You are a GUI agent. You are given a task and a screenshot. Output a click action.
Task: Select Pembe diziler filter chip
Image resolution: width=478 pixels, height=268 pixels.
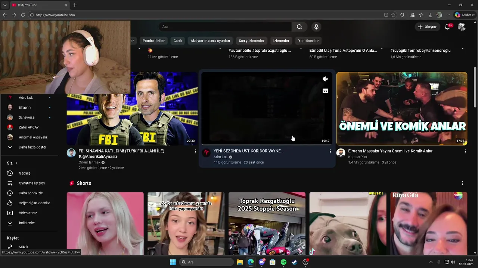pyautogui.click(x=153, y=41)
